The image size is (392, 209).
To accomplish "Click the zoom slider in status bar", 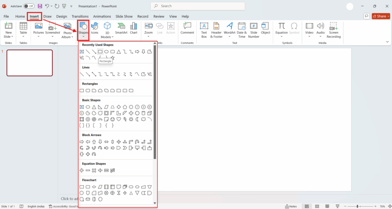I will point(357,206).
